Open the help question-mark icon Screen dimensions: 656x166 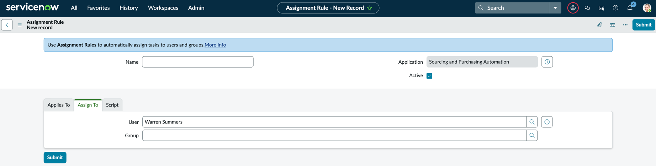click(x=615, y=8)
